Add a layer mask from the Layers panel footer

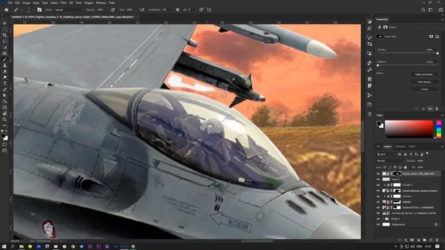412,240
